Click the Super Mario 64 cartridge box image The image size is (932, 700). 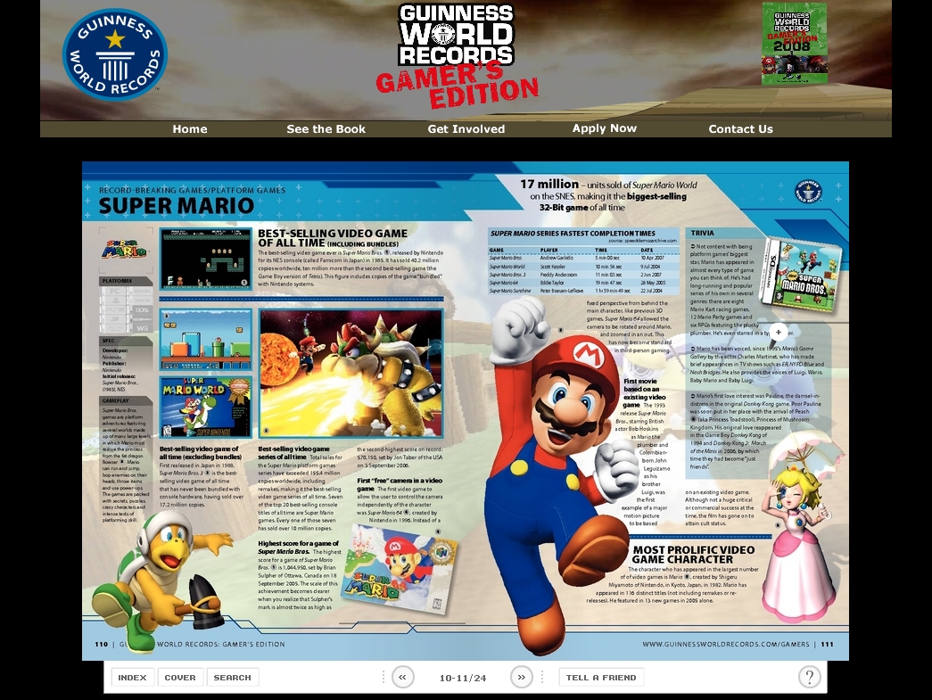[x=400, y=567]
